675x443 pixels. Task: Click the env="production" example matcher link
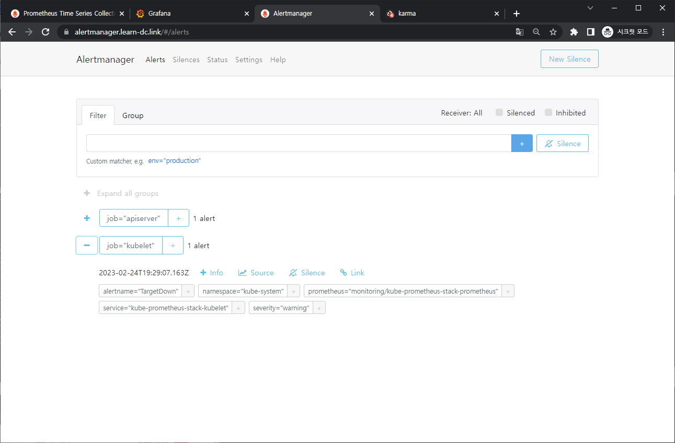[174, 161]
